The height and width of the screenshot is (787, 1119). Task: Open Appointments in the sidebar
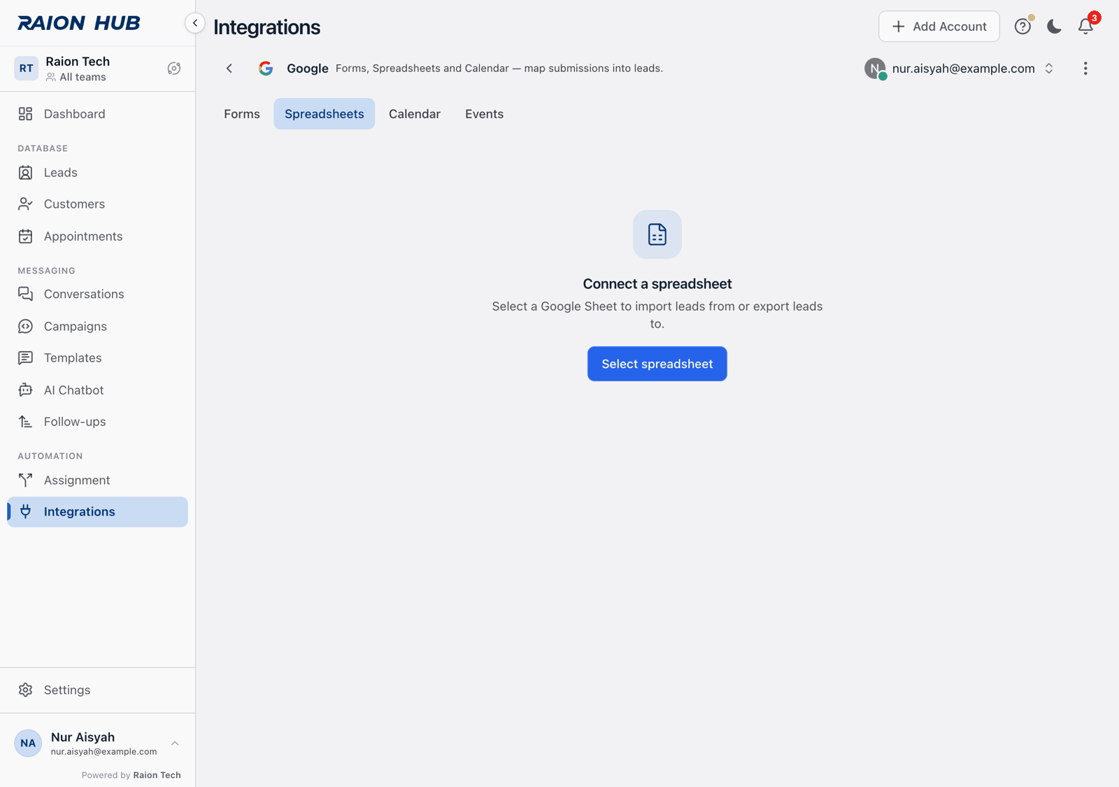click(x=97, y=236)
